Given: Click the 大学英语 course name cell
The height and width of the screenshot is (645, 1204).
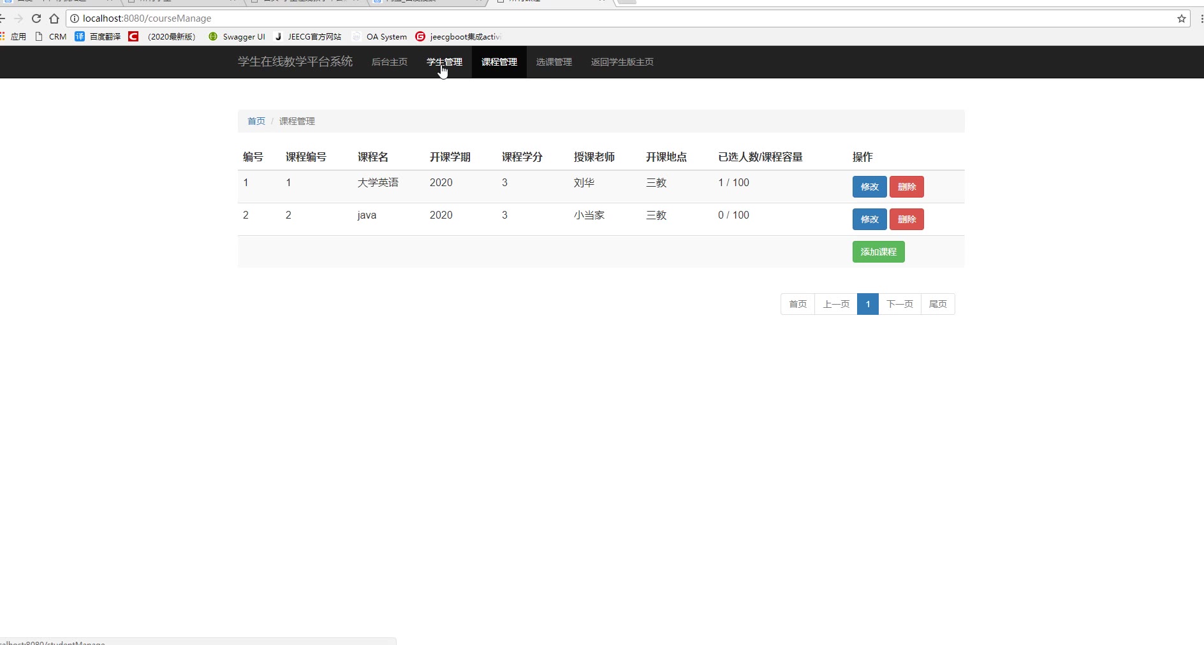Looking at the screenshot, I should 378,183.
